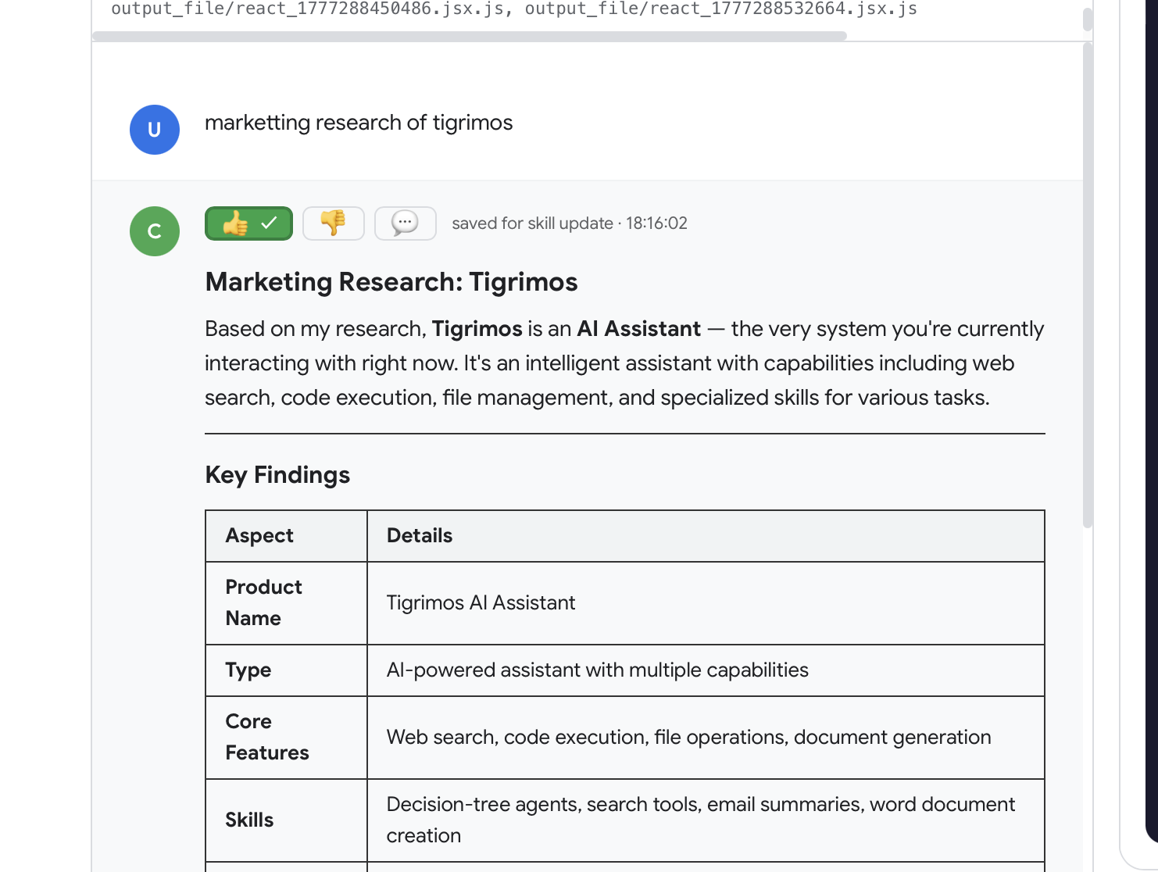Click the 'saved for skill update · 18:16:02' status
This screenshot has width=1158, height=872.
click(x=570, y=223)
